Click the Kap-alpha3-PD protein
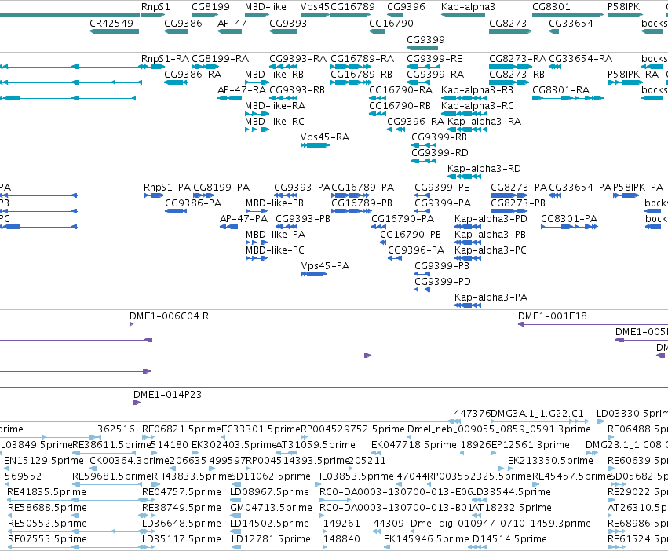The image size is (668, 551). [468, 227]
